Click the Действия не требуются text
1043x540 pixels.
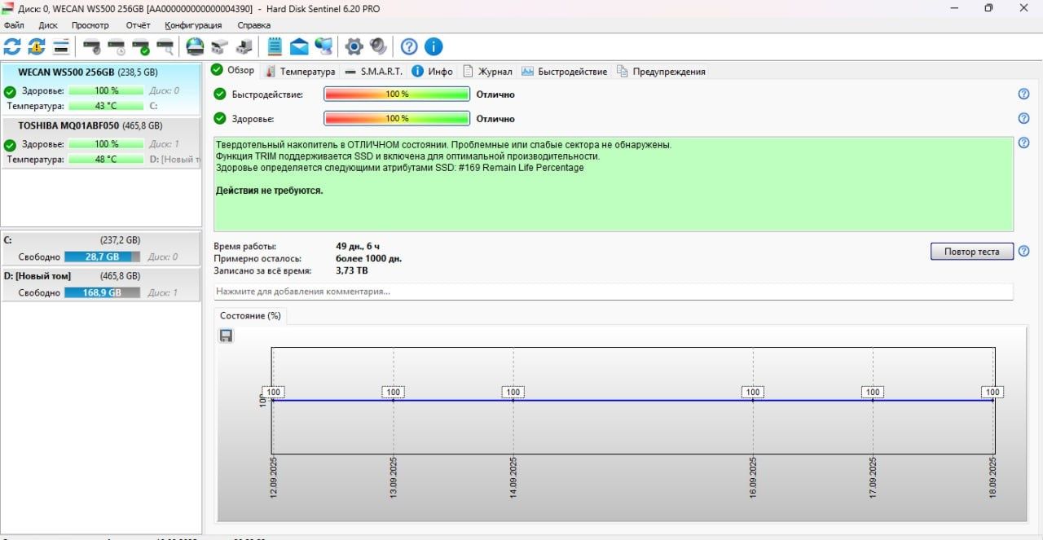[269, 191]
